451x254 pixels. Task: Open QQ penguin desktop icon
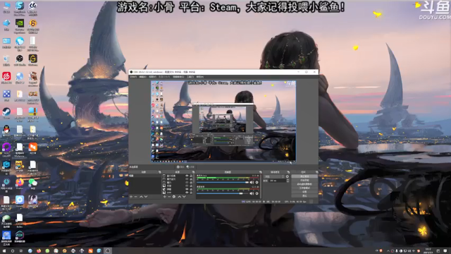[x=6, y=129]
